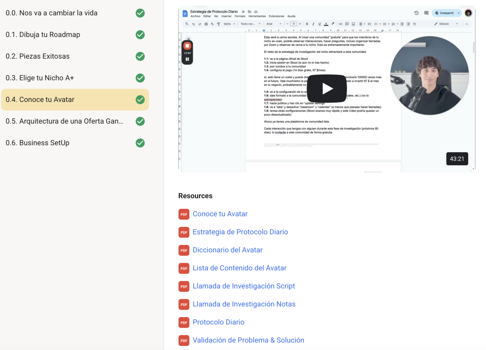Click the PDF icon beside Diccionario del Avatar
The image size is (486, 350).
click(x=184, y=250)
